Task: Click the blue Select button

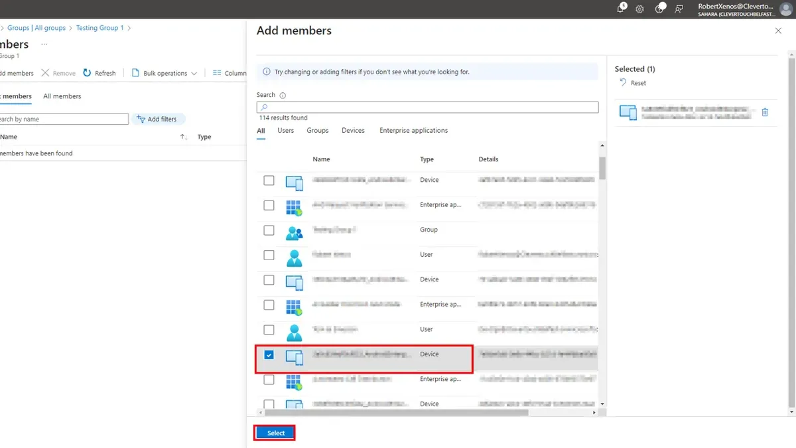Action: pos(275,433)
